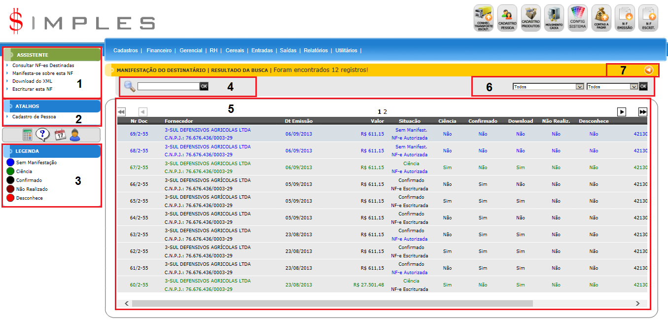Open the NF Emissão document icon

click(625, 18)
